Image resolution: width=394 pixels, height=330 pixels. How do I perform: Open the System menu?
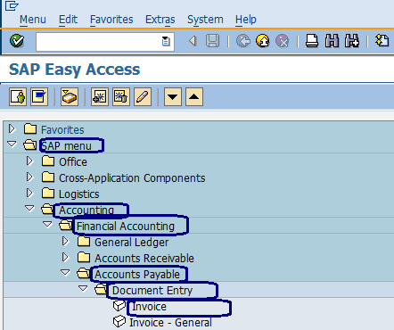tap(205, 20)
